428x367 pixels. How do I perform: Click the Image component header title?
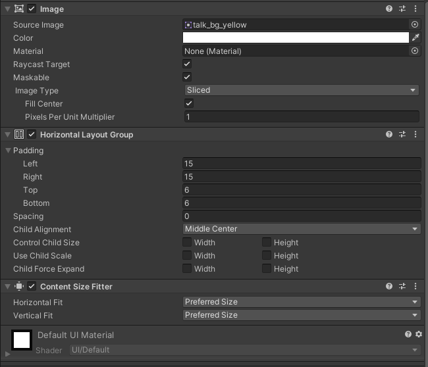pos(52,9)
